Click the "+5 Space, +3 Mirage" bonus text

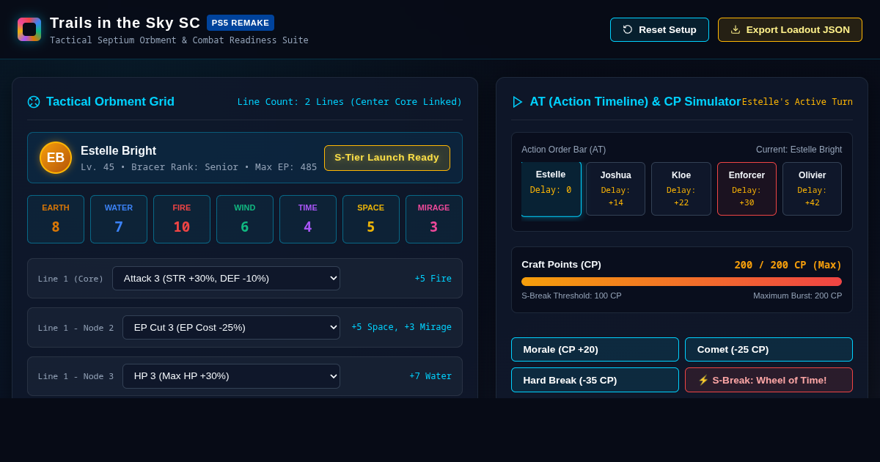tap(402, 327)
